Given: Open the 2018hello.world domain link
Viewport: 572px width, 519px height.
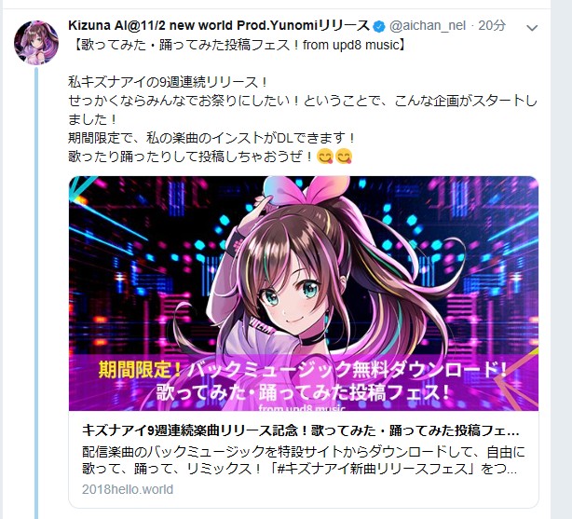Looking at the screenshot, I should (x=128, y=489).
